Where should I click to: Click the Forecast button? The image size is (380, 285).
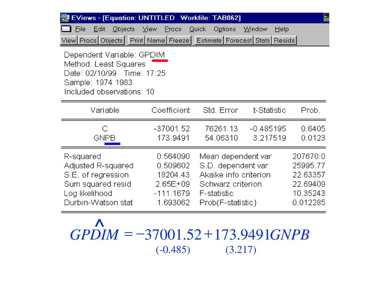(x=239, y=40)
